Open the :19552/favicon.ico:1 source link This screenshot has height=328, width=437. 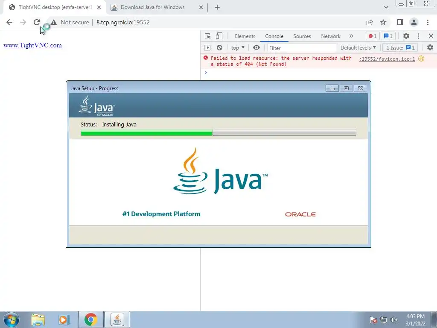[387, 59]
